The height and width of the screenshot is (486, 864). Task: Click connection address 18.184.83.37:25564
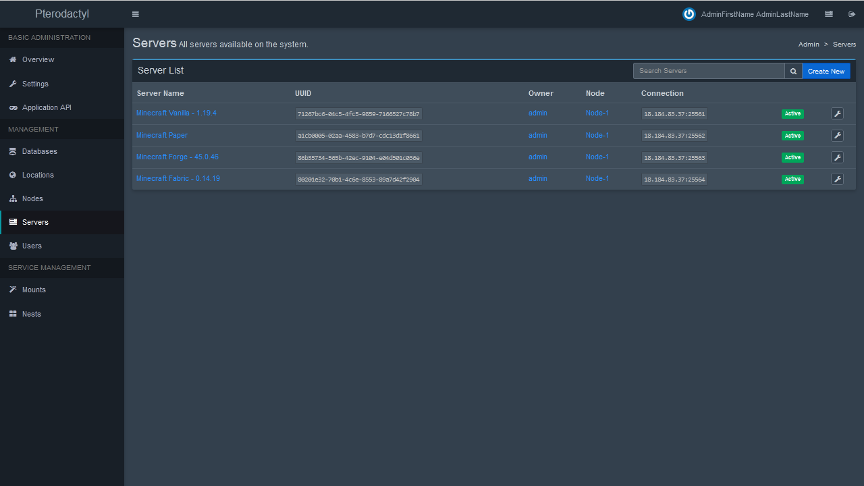[x=674, y=179]
